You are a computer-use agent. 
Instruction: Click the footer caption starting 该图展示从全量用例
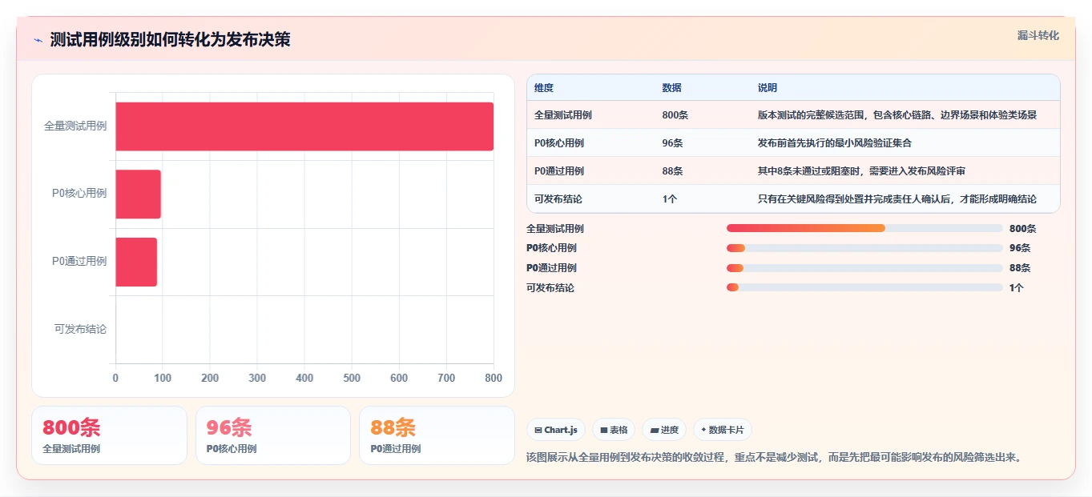point(776,458)
